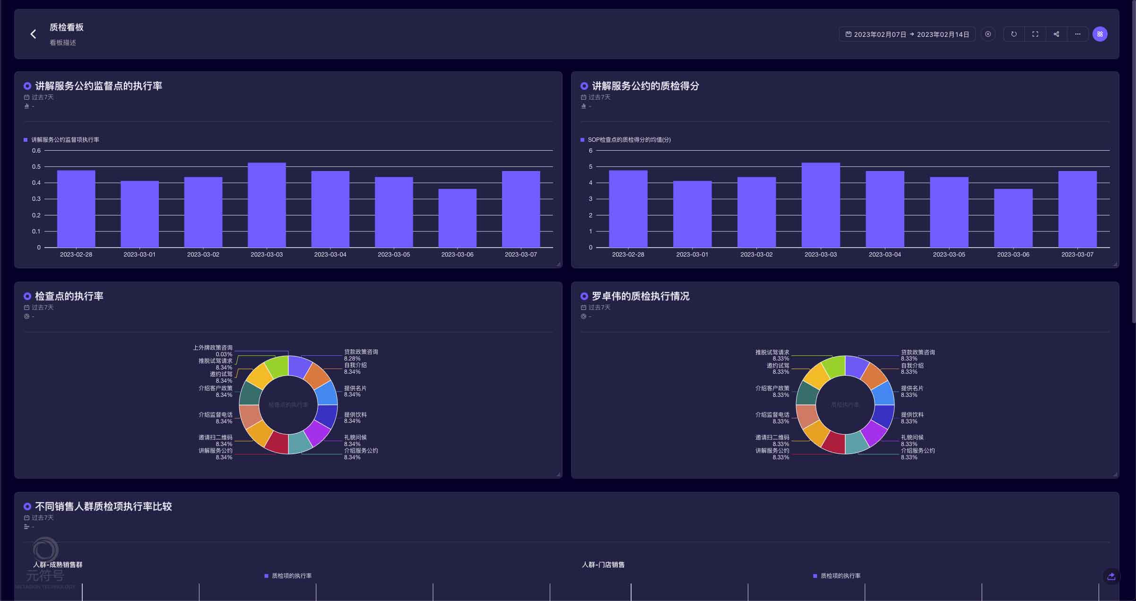
Task: Click the 不同销售人群质检项执行率比较 panel title
Action: (x=103, y=507)
